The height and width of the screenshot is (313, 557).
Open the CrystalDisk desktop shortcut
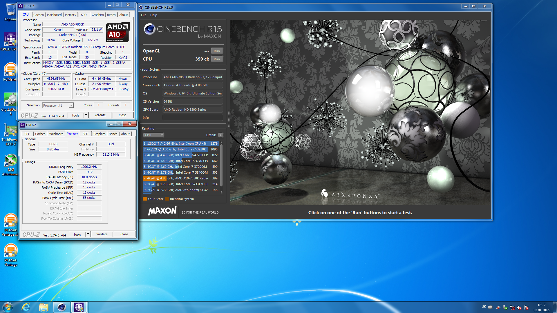[x=10, y=104]
